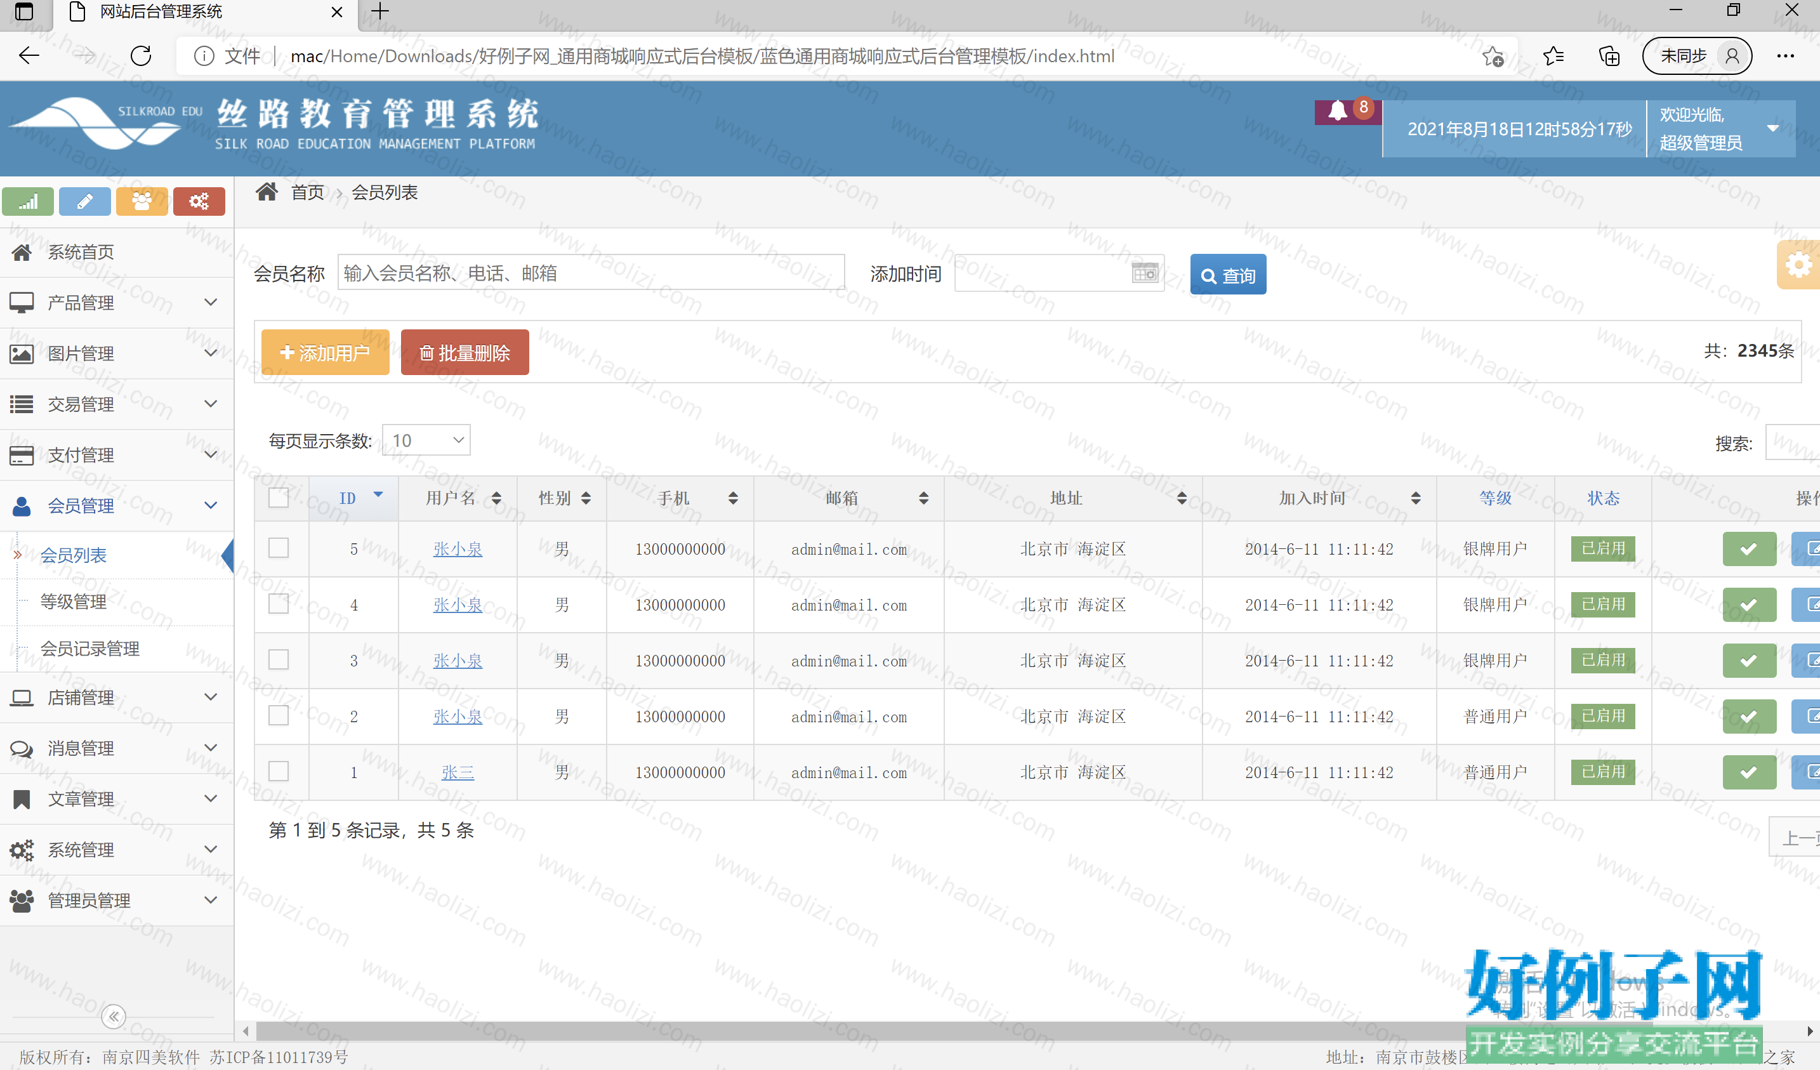1820x1070 pixels.
Task: Click the 查询 search button
Action: coord(1228,275)
